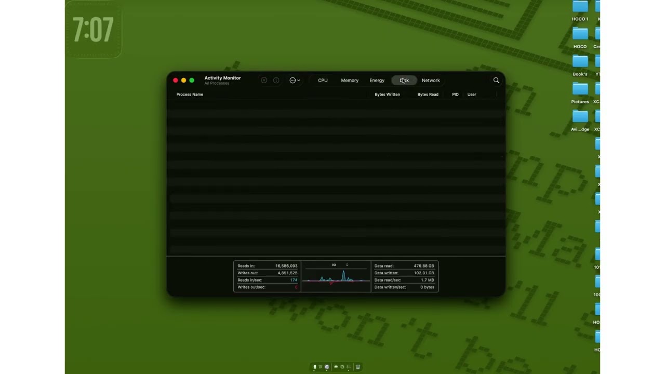The height and width of the screenshot is (374, 665).
Task: Click the "Writes out:" label
Action: (x=248, y=273)
